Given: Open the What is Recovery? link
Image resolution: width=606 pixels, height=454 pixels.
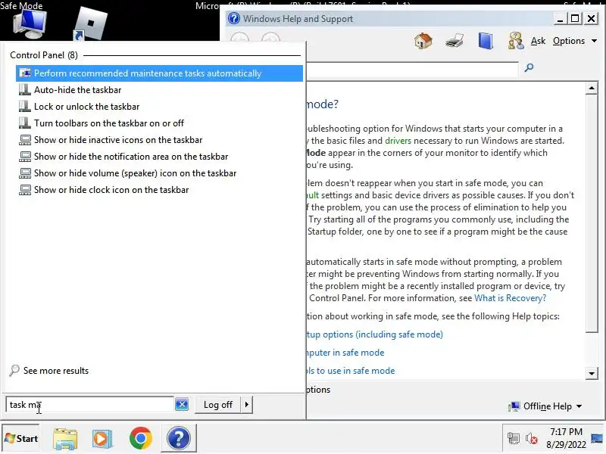Looking at the screenshot, I should (x=510, y=298).
